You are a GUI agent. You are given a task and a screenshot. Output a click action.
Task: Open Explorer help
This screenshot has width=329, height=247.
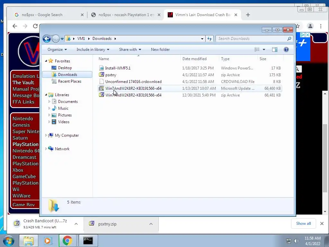pyautogui.click(x=286, y=50)
